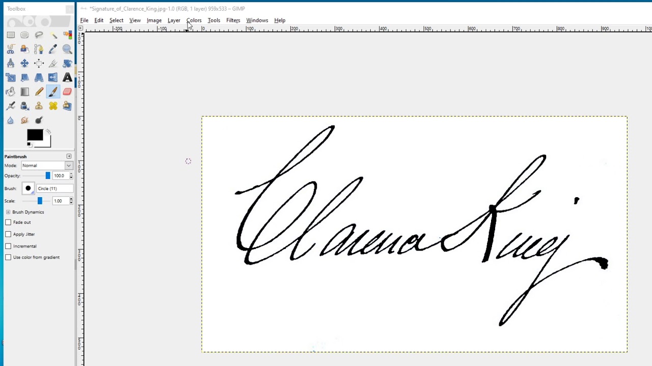Open the paint Mode Normal dropdown
Viewport: 652px width, 366px height.
click(46, 165)
